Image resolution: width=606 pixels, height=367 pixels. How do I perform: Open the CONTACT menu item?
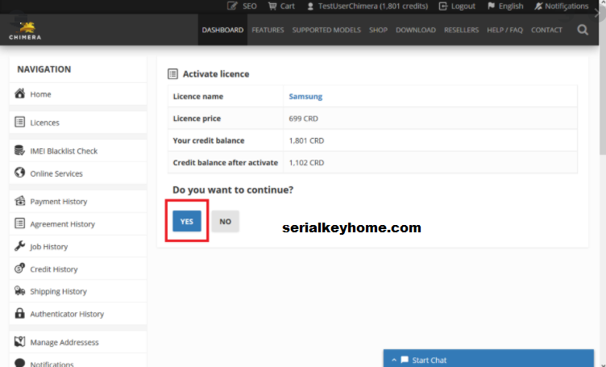pyautogui.click(x=546, y=30)
